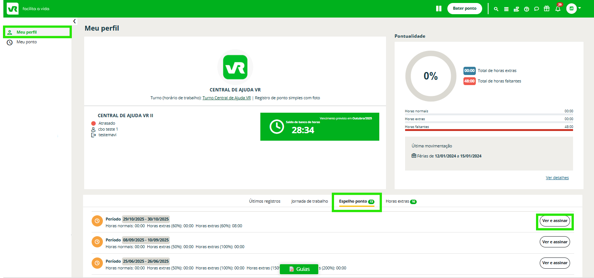The width and height of the screenshot is (594, 278).
Task: Click the VR logo in top-left
Action: [13, 9]
